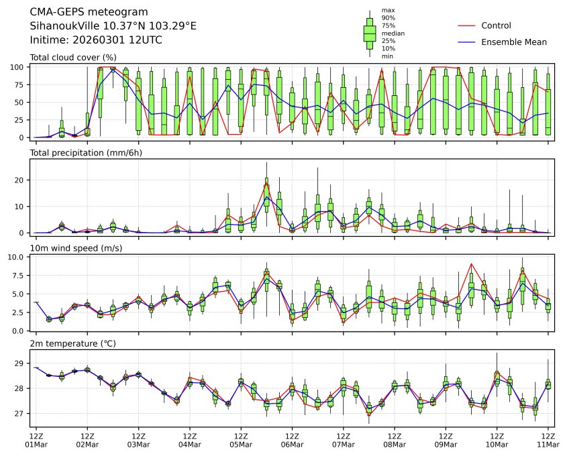
Task: Click the 'median' label in boxplot legend
Action: tap(393, 33)
